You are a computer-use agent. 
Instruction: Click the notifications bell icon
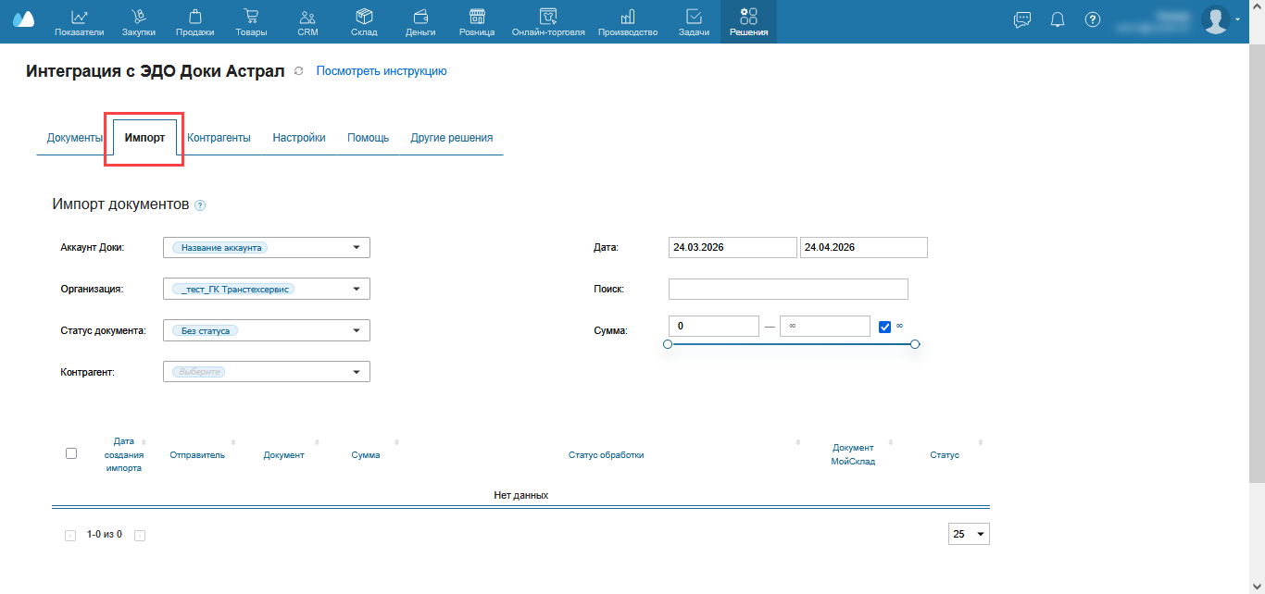(x=1058, y=19)
